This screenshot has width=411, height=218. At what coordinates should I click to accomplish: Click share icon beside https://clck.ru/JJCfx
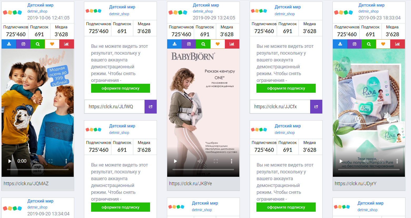316,107
